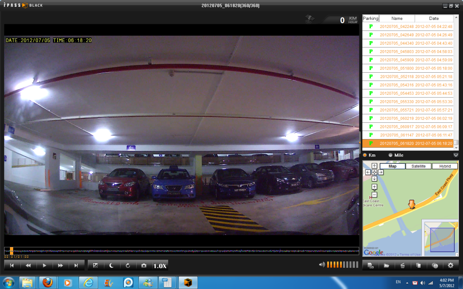Image resolution: width=463 pixels, height=289 pixels.
Task: Switch map to Satellite view
Action: pos(418,166)
